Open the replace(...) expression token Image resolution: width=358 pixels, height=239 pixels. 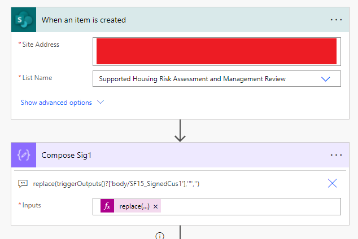134,206
